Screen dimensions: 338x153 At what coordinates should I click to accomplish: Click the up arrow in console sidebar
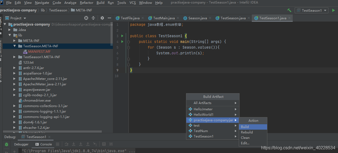(x=14, y=151)
